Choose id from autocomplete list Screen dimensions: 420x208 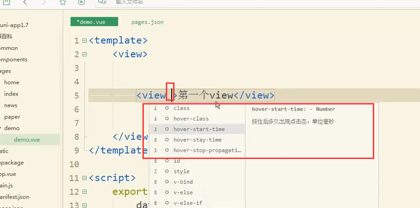pos(197,161)
